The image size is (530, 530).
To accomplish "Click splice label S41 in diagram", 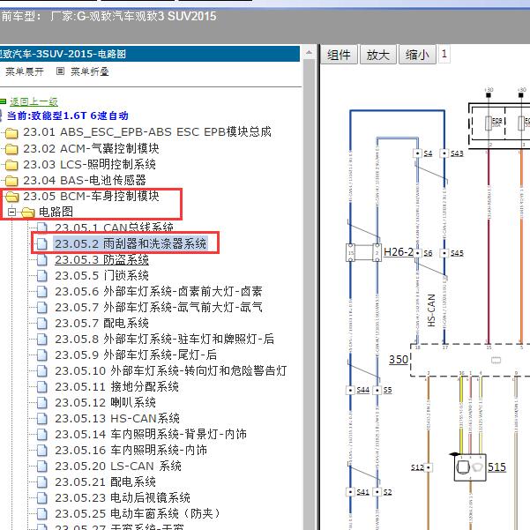I will [x=363, y=492].
